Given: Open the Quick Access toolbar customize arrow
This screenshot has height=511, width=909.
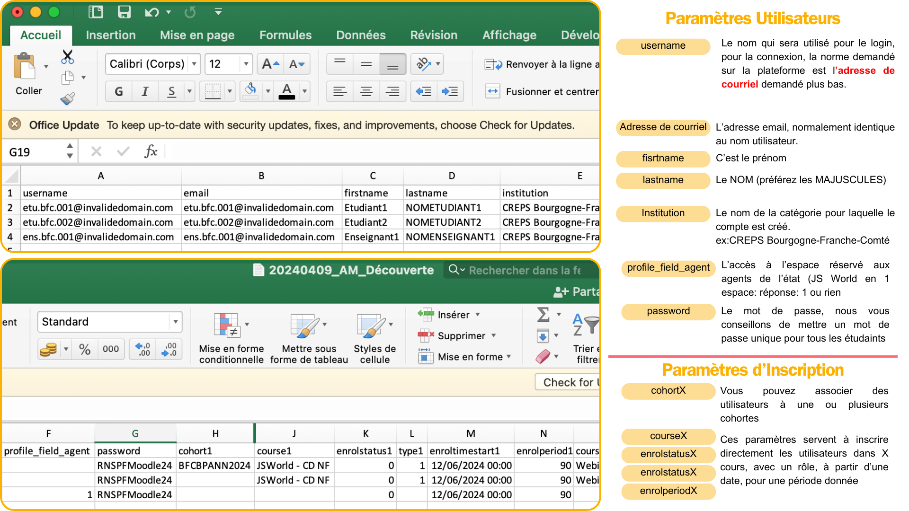Looking at the screenshot, I should pyautogui.click(x=218, y=12).
